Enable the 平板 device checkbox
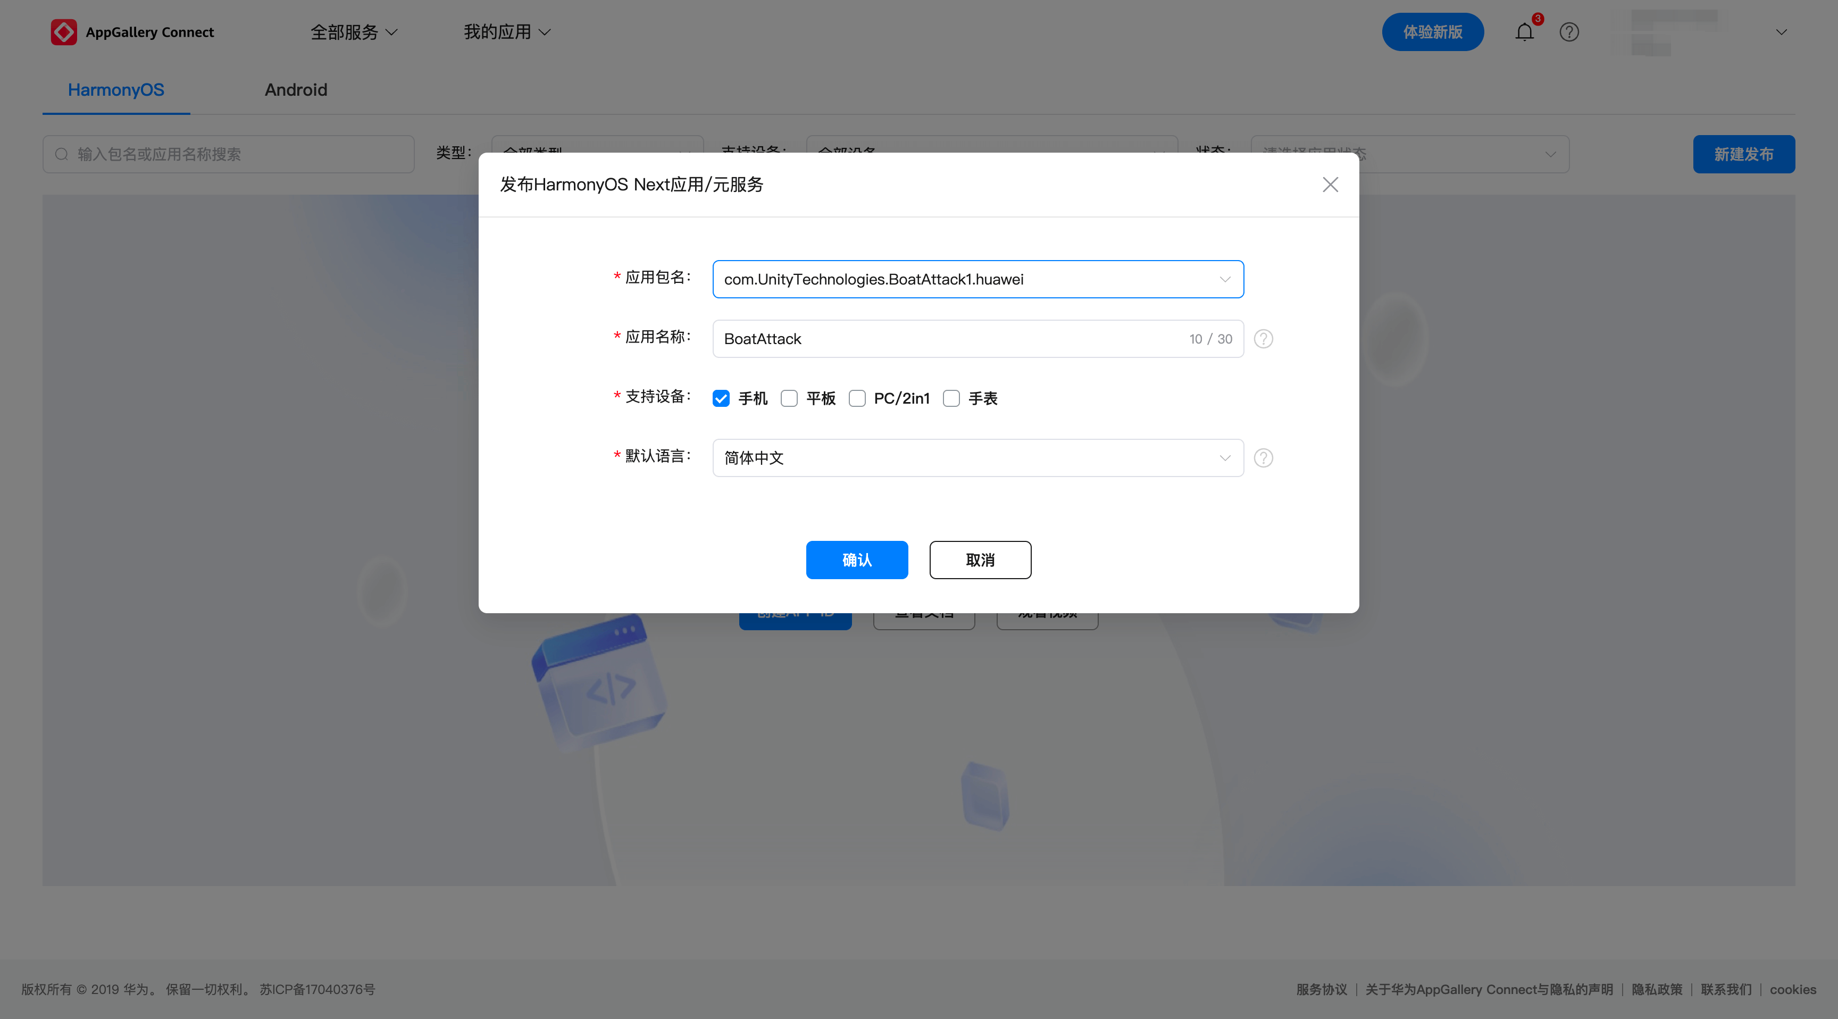1838x1019 pixels. [788, 398]
